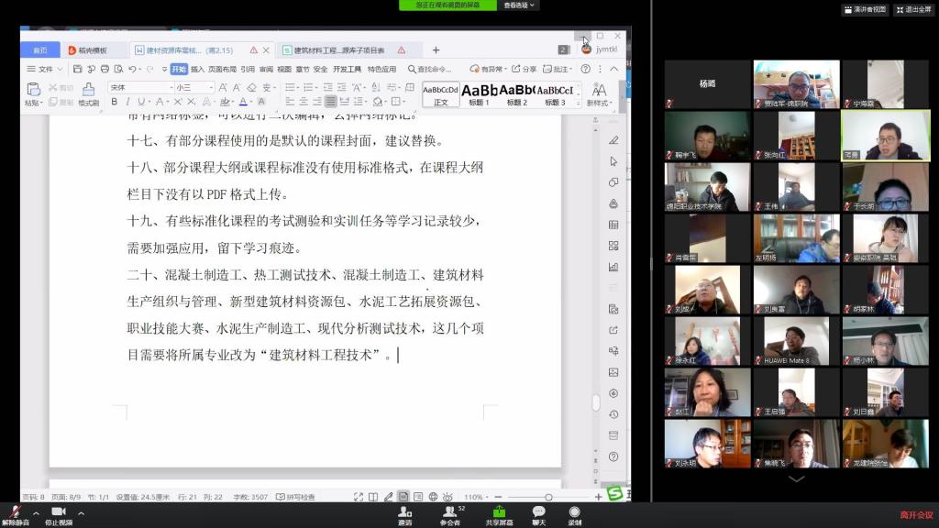The height and width of the screenshot is (528, 939).
Task: Adjust the document zoom slider
Action: (548, 497)
